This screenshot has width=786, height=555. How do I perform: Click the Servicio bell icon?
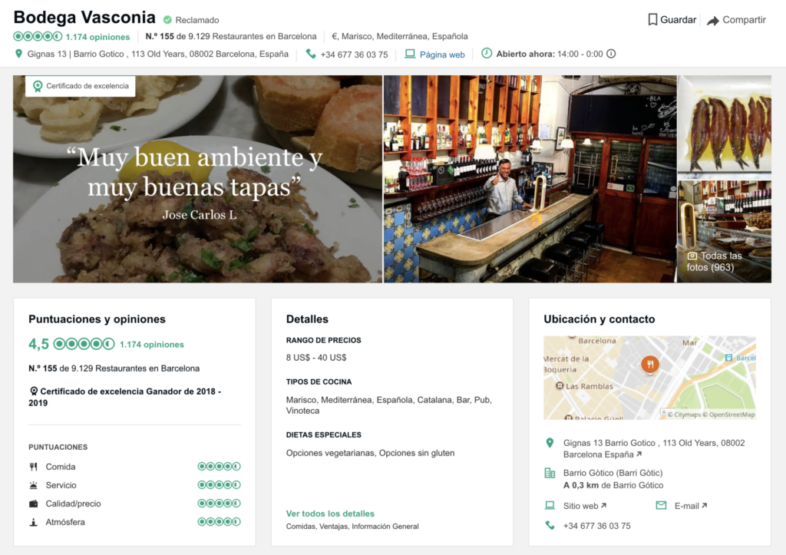coord(34,485)
